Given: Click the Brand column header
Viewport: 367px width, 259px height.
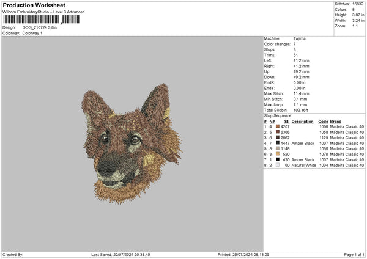Looking at the screenshot, I should click(x=336, y=122).
